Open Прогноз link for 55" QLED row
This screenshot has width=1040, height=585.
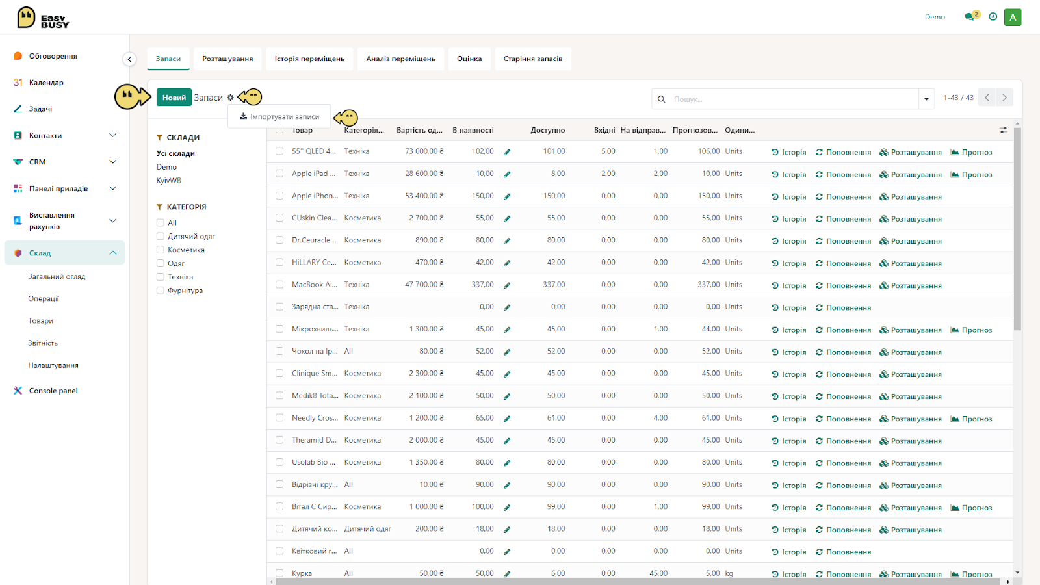971,152
